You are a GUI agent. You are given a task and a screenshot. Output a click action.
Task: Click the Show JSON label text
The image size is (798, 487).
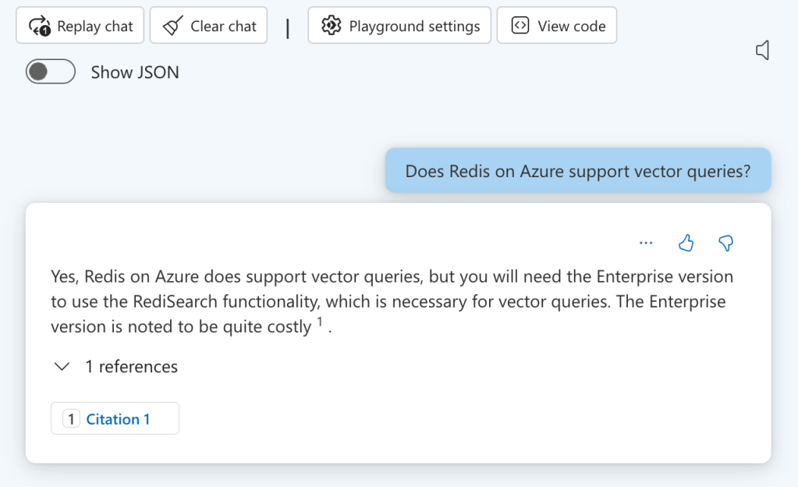(x=135, y=73)
